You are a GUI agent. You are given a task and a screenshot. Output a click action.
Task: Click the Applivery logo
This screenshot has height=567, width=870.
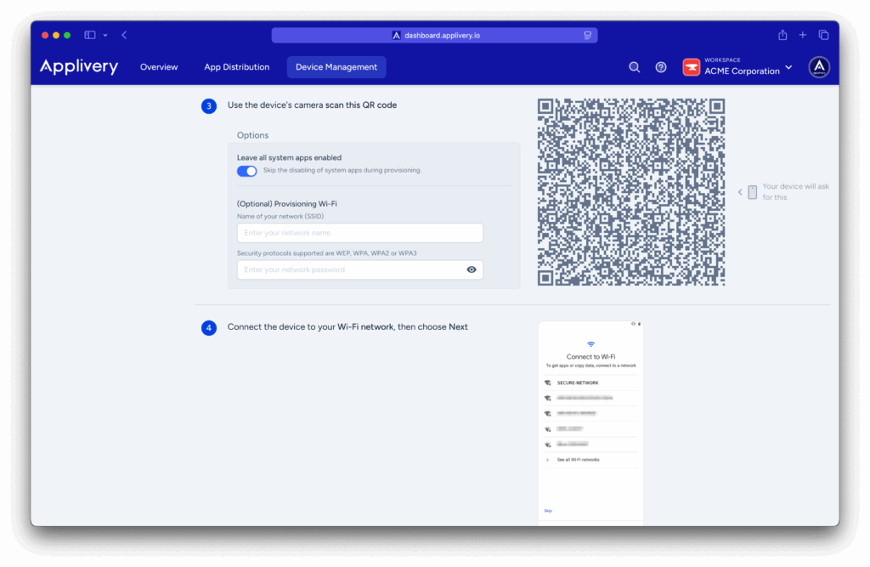[x=79, y=67]
